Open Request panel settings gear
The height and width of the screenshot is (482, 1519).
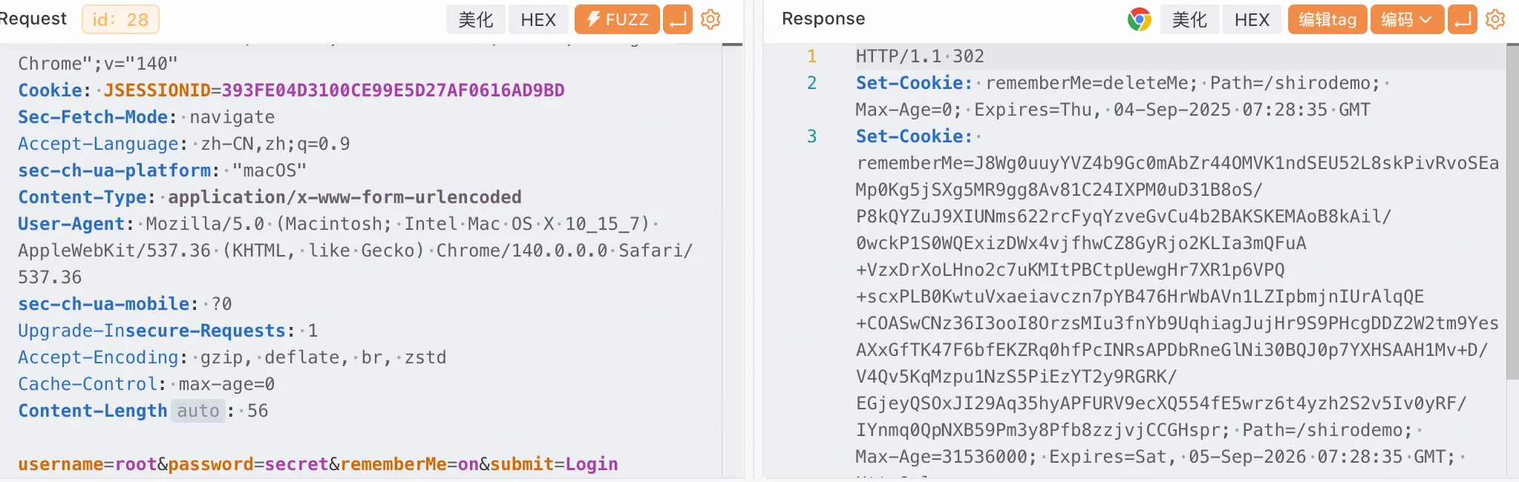[710, 19]
